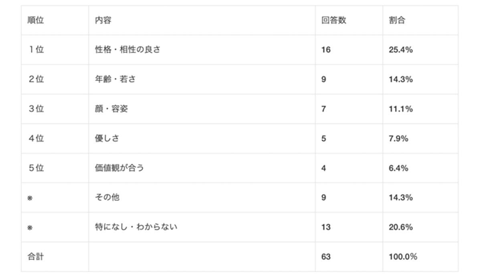This screenshot has width=481, height=278.
Task: Click the 100.0% total percentage cell
Action: tap(403, 257)
